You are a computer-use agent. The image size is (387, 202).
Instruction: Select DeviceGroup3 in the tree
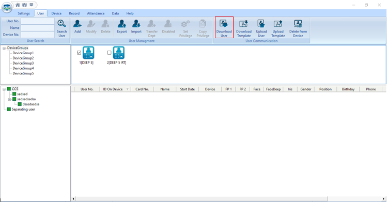click(x=23, y=63)
